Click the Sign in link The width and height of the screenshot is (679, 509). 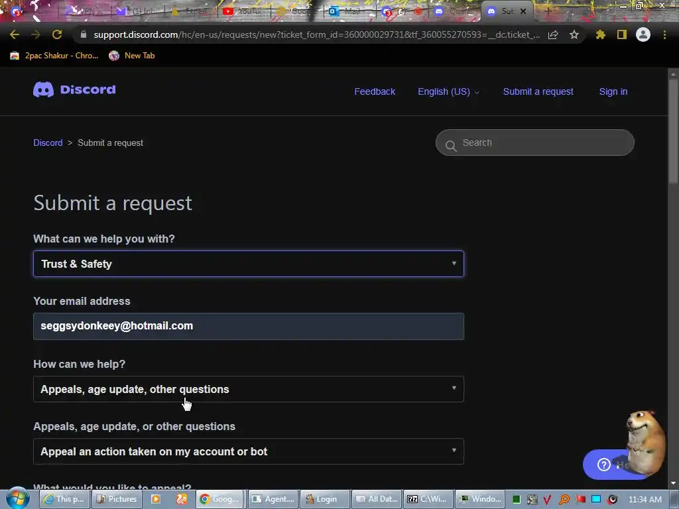click(613, 91)
